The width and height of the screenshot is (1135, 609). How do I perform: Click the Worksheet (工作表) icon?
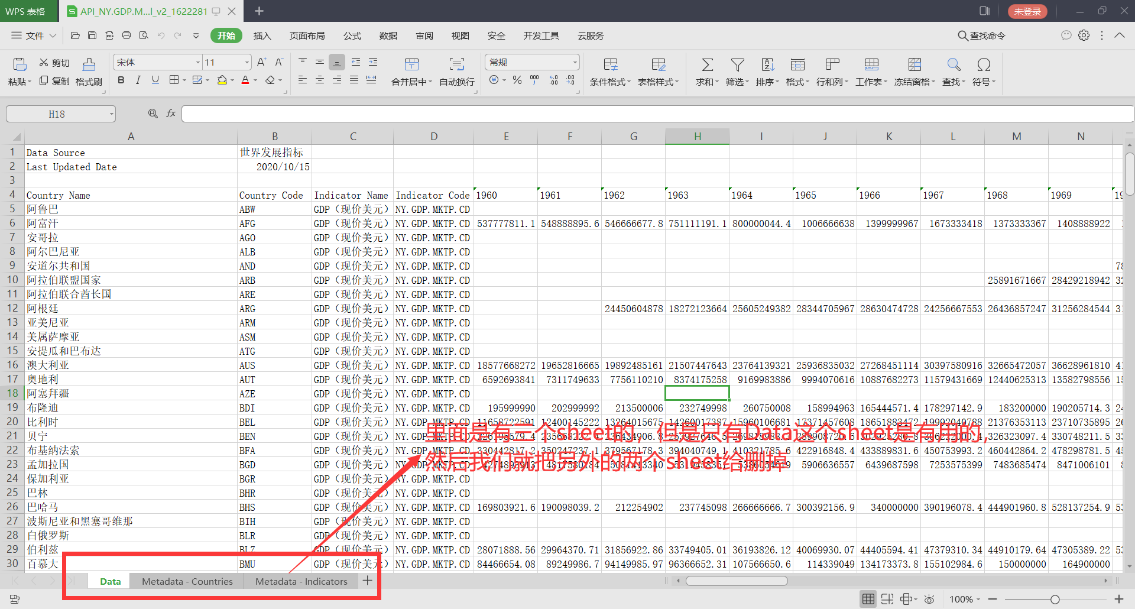pos(871,64)
